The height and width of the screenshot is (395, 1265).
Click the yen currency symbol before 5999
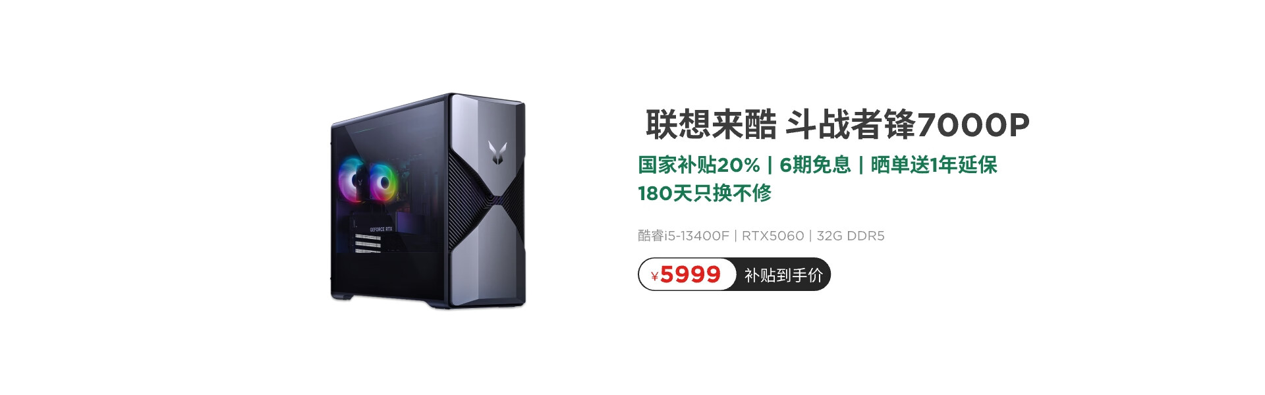(x=654, y=276)
